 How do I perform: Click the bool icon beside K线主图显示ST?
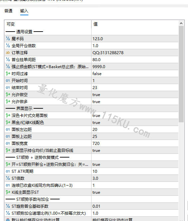pos(8,192)
